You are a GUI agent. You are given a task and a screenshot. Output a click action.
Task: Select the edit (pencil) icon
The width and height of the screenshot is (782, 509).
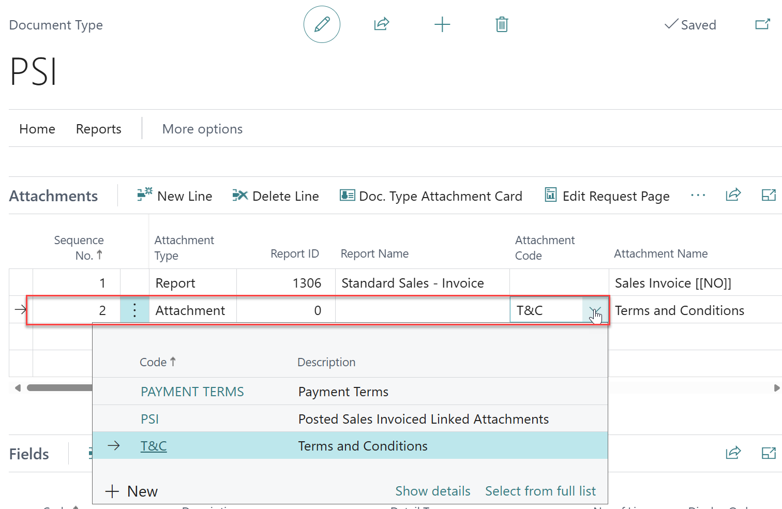(322, 24)
